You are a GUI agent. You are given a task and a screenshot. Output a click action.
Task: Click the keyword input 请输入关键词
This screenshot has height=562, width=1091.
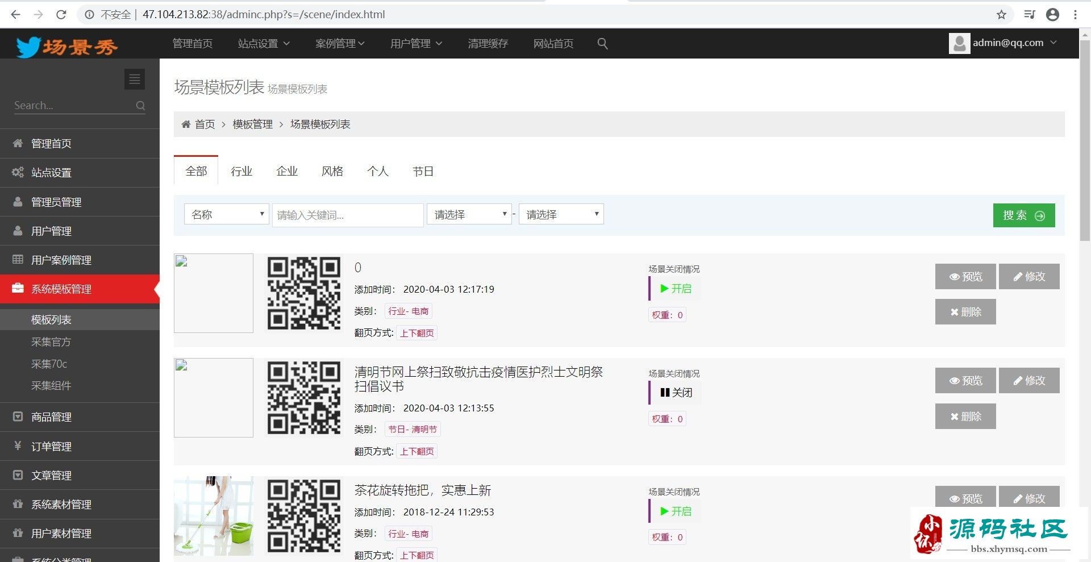pos(348,215)
